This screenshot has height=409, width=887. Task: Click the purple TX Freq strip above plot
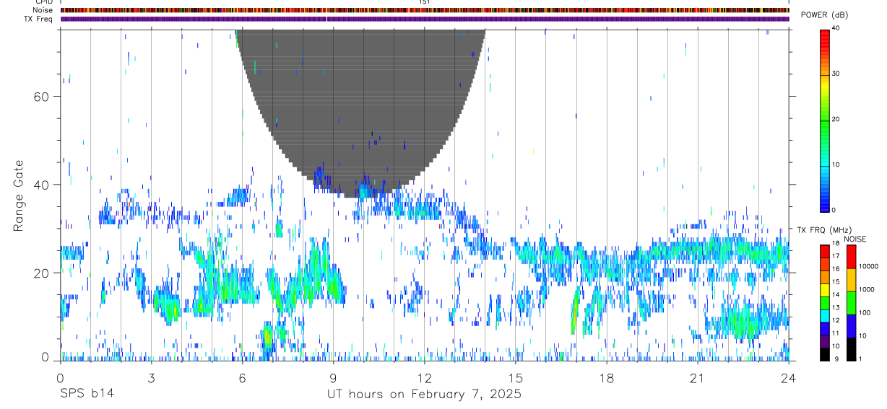tap(425, 19)
